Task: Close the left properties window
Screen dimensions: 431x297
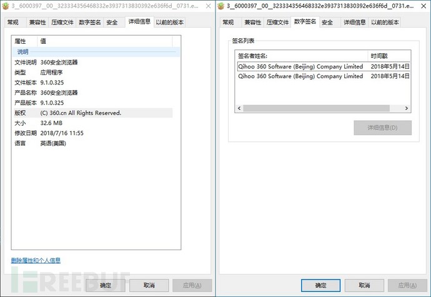Action: click(x=209, y=6)
